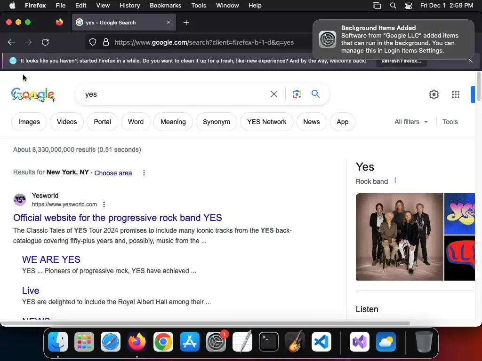The height and width of the screenshot is (361, 482).
Task: Open the File menu
Action: (x=61, y=6)
